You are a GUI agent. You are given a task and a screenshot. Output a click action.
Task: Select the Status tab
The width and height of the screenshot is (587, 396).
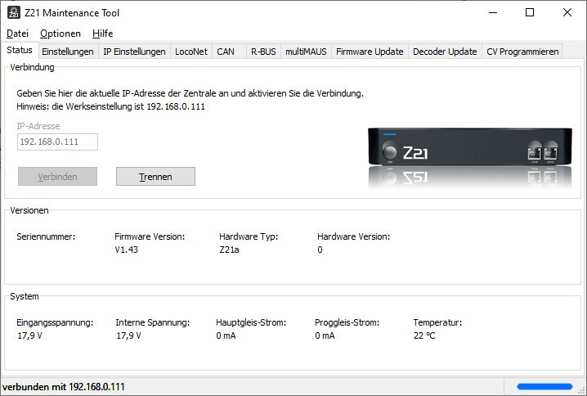(20, 50)
